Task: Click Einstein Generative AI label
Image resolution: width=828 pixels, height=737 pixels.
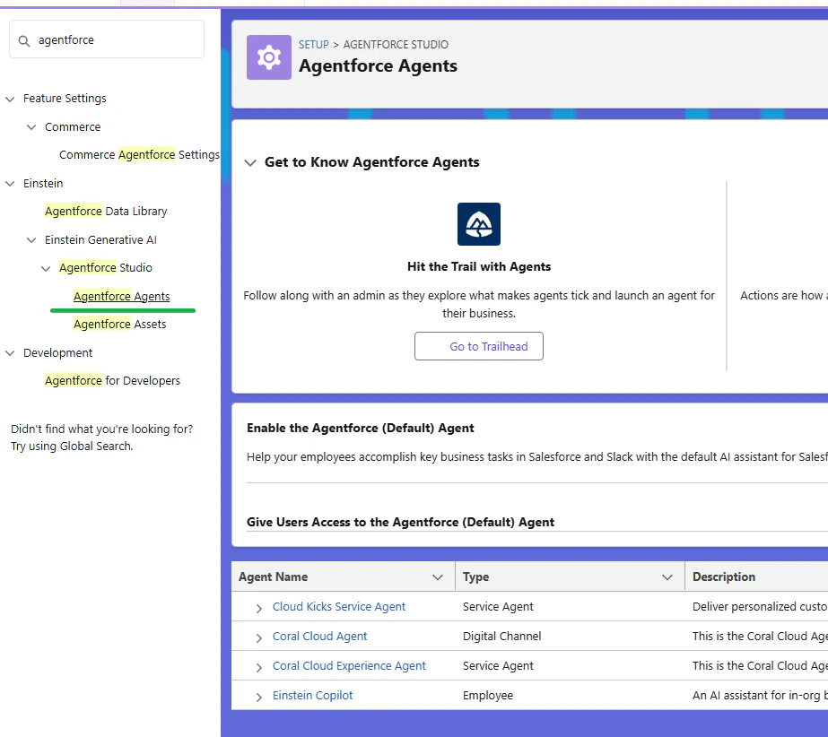Action: pos(100,239)
